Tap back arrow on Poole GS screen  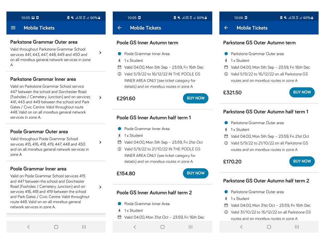[120, 27]
